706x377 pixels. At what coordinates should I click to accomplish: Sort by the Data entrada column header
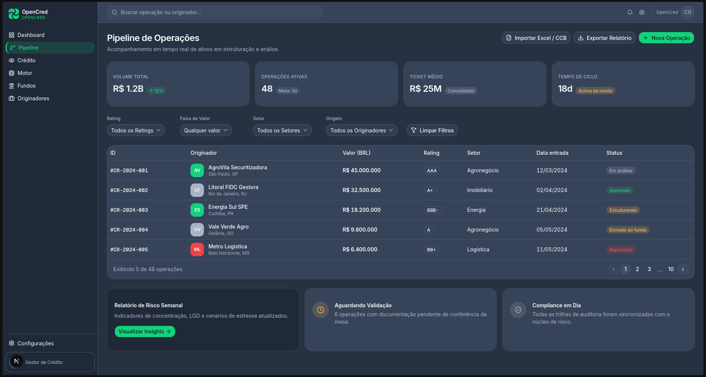[552, 153]
